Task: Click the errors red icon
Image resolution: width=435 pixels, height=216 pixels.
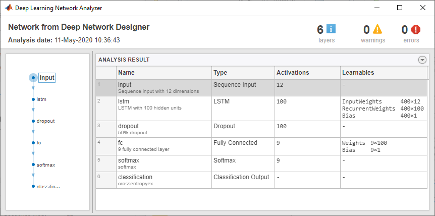Action: [416, 29]
